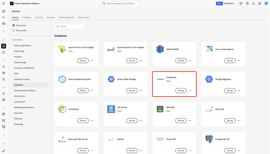Select the My sources radio button
This screenshot has width=270, height=154.
click(x=13, y=31)
